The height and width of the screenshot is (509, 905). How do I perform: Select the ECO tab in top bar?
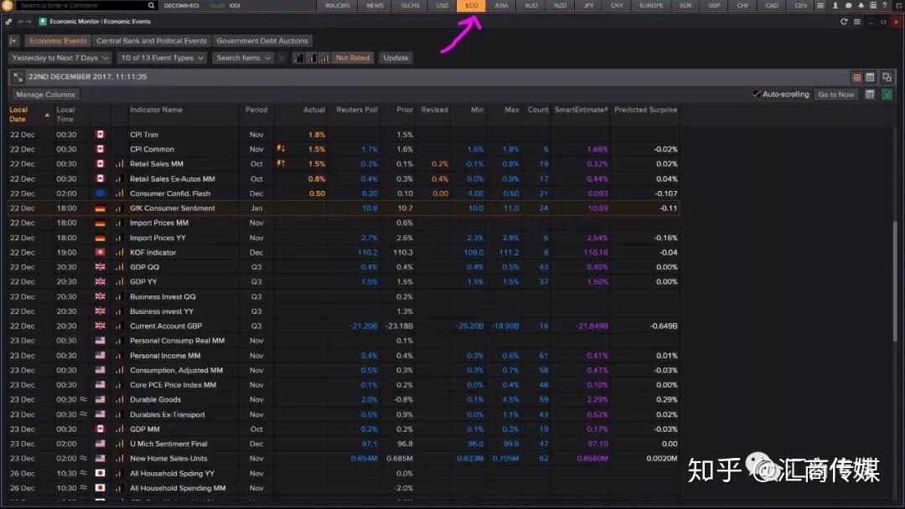click(x=472, y=5)
